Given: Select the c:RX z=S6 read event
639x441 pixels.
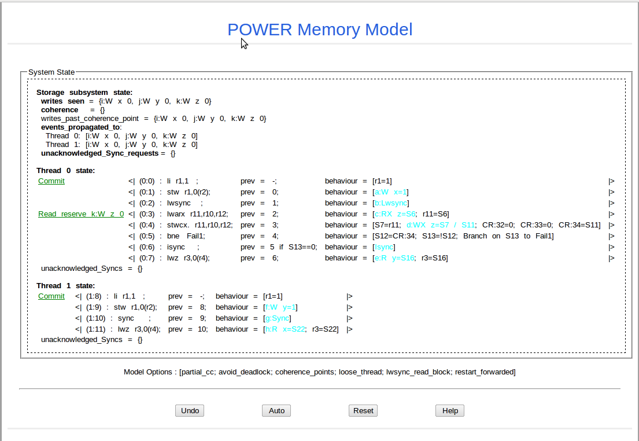Looking at the screenshot, I should click(395, 214).
